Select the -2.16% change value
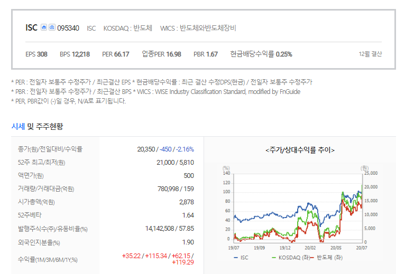405x274 pixels. 185,149
